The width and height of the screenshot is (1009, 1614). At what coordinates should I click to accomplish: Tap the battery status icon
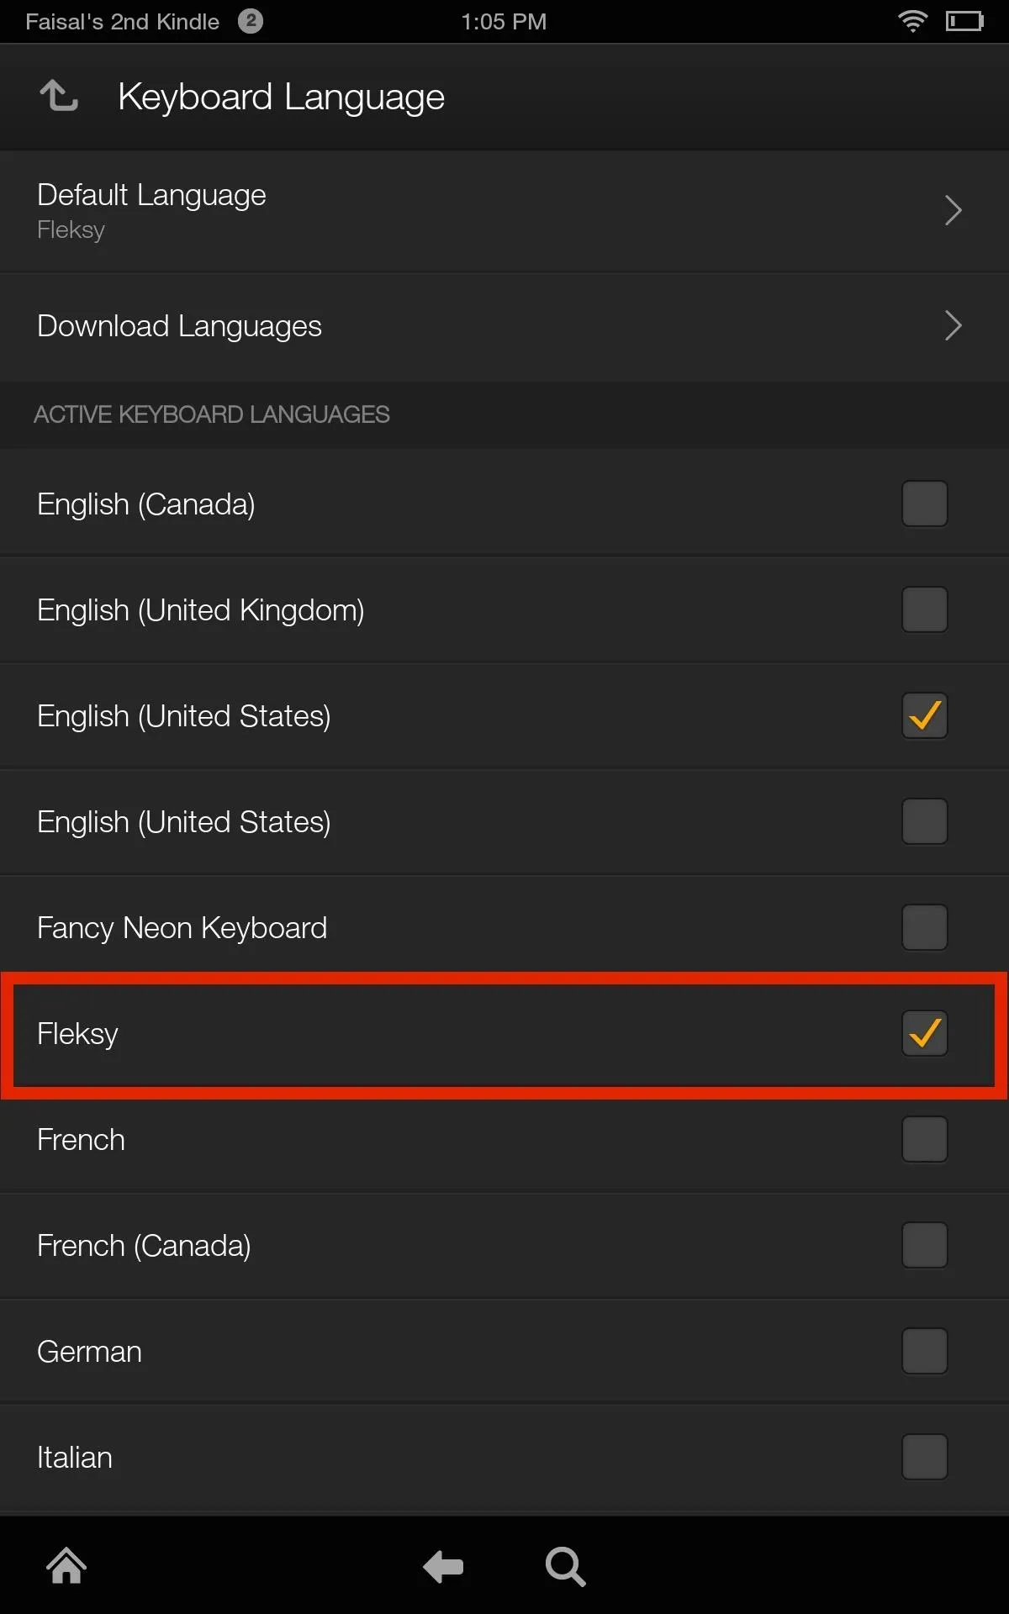[x=964, y=21]
